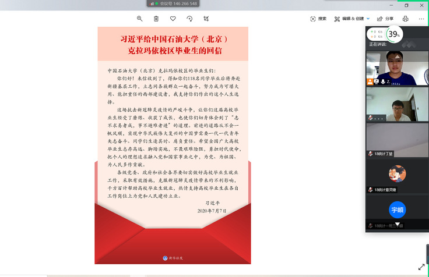The width and height of the screenshot is (429, 277).
Task: Add photo to favorites with heart icon
Action: tap(173, 19)
